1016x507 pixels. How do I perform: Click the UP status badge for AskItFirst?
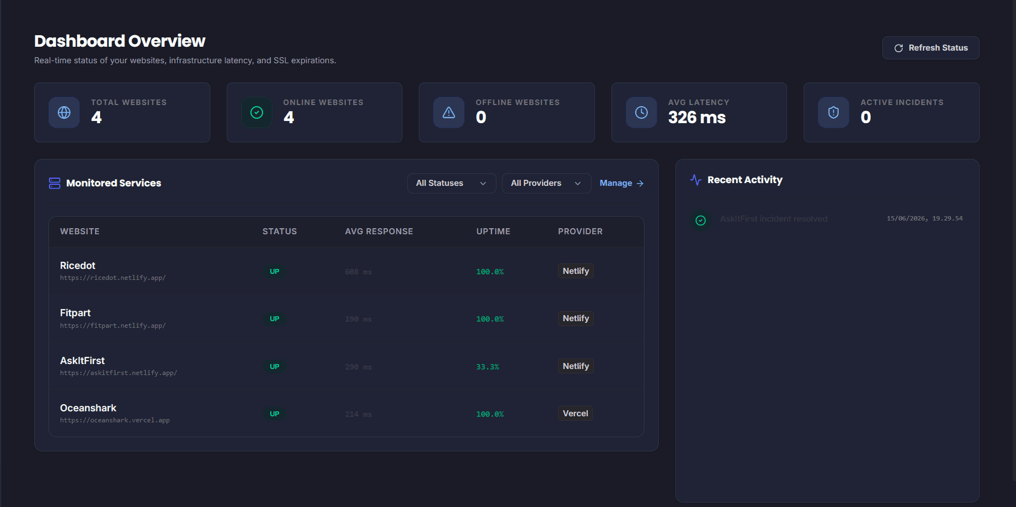[x=275, y=367]
